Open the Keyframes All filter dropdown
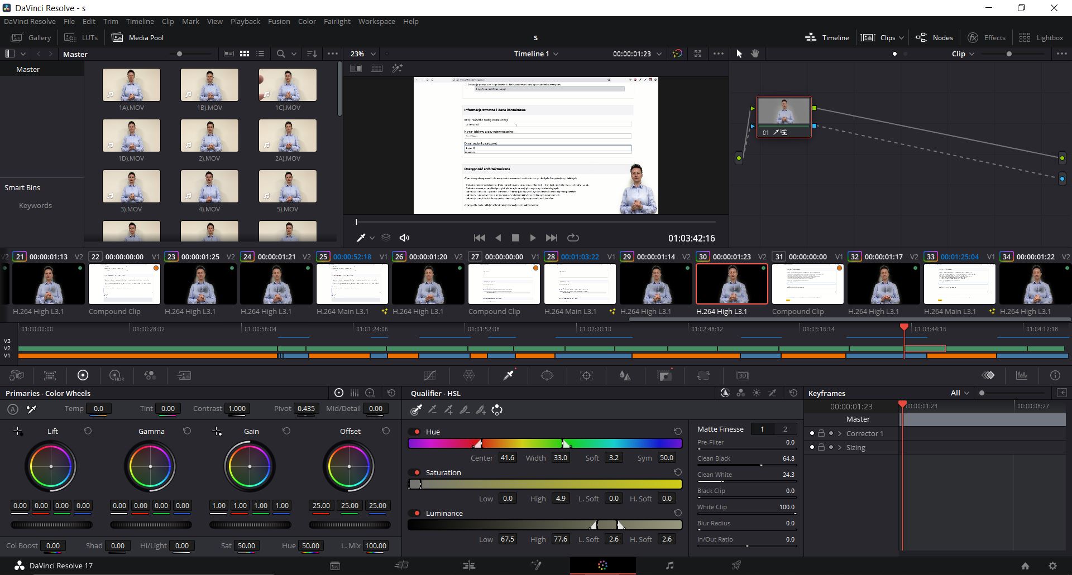Image resolution: width=1072 pixels, height=575 pixels. pos(960,393)
